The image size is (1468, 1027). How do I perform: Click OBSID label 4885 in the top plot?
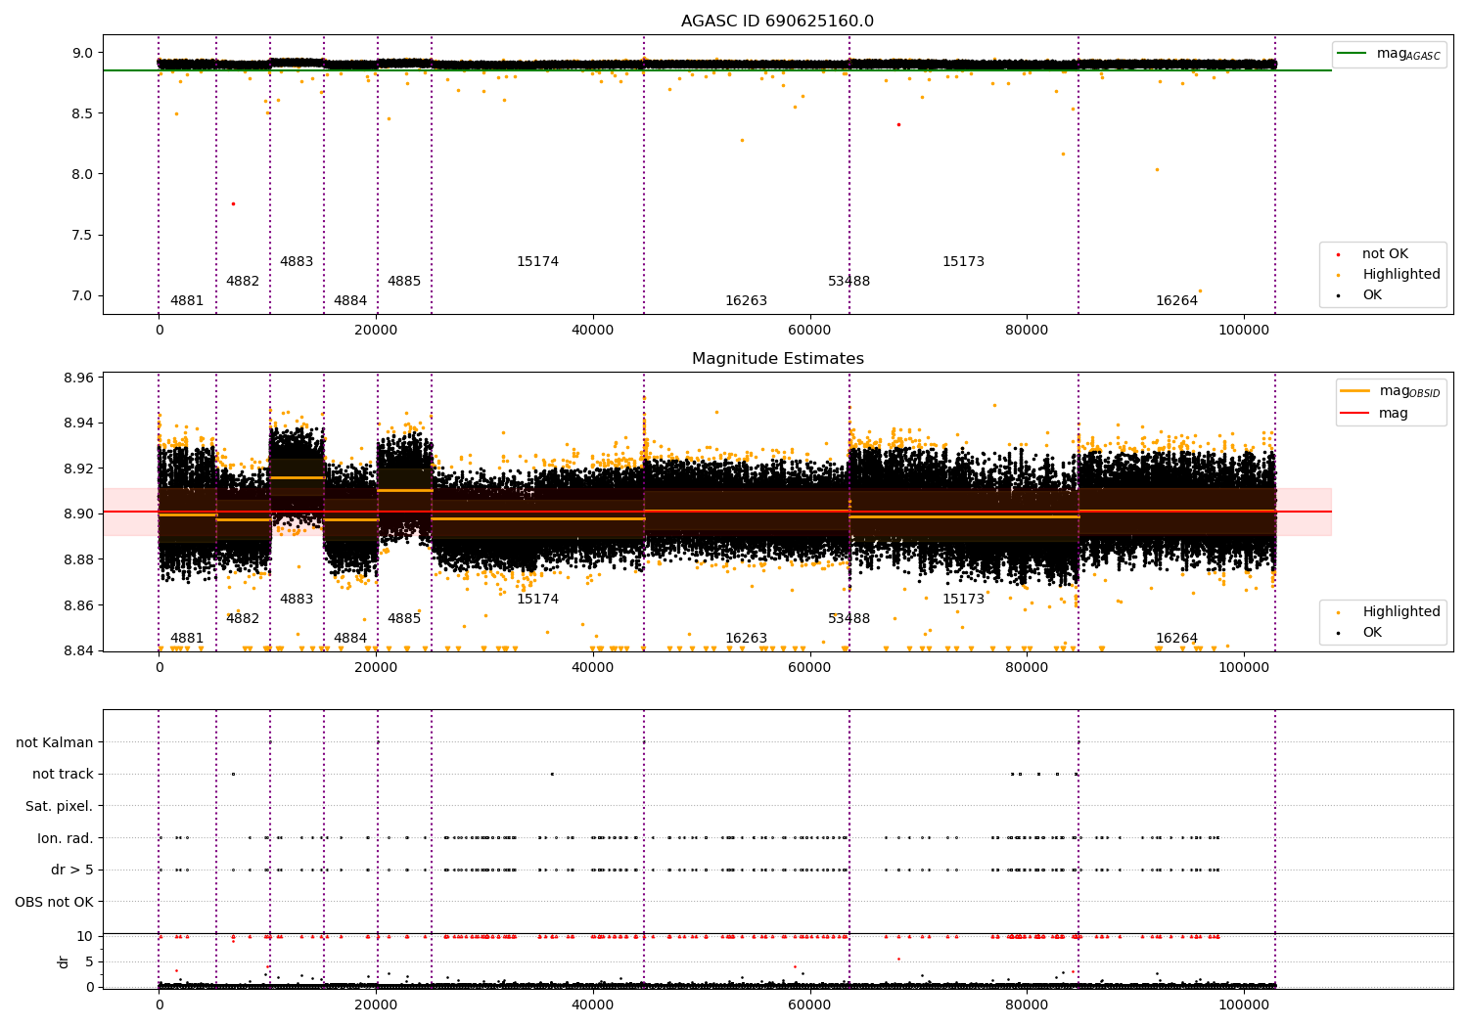point(404,282)
